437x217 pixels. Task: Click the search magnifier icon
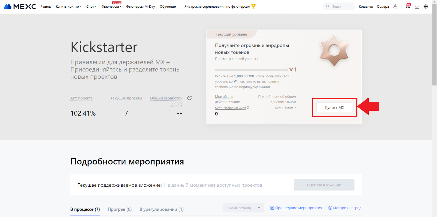click(x=328, y=7)
